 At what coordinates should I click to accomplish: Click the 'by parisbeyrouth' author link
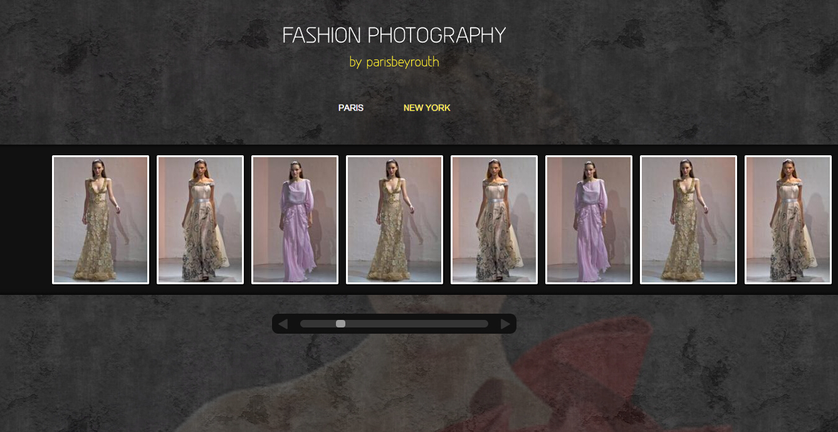point(394,62)
